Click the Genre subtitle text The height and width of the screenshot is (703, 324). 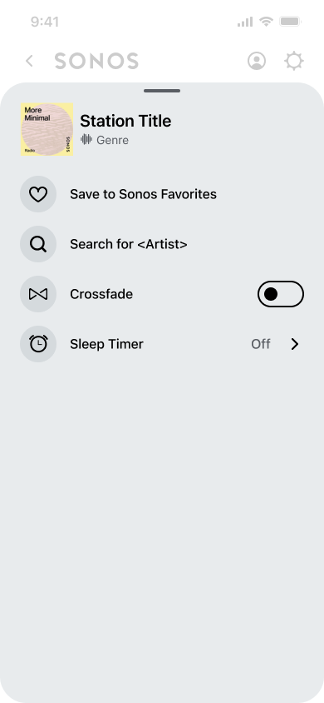pyautogui.click(x=113, y=140)
